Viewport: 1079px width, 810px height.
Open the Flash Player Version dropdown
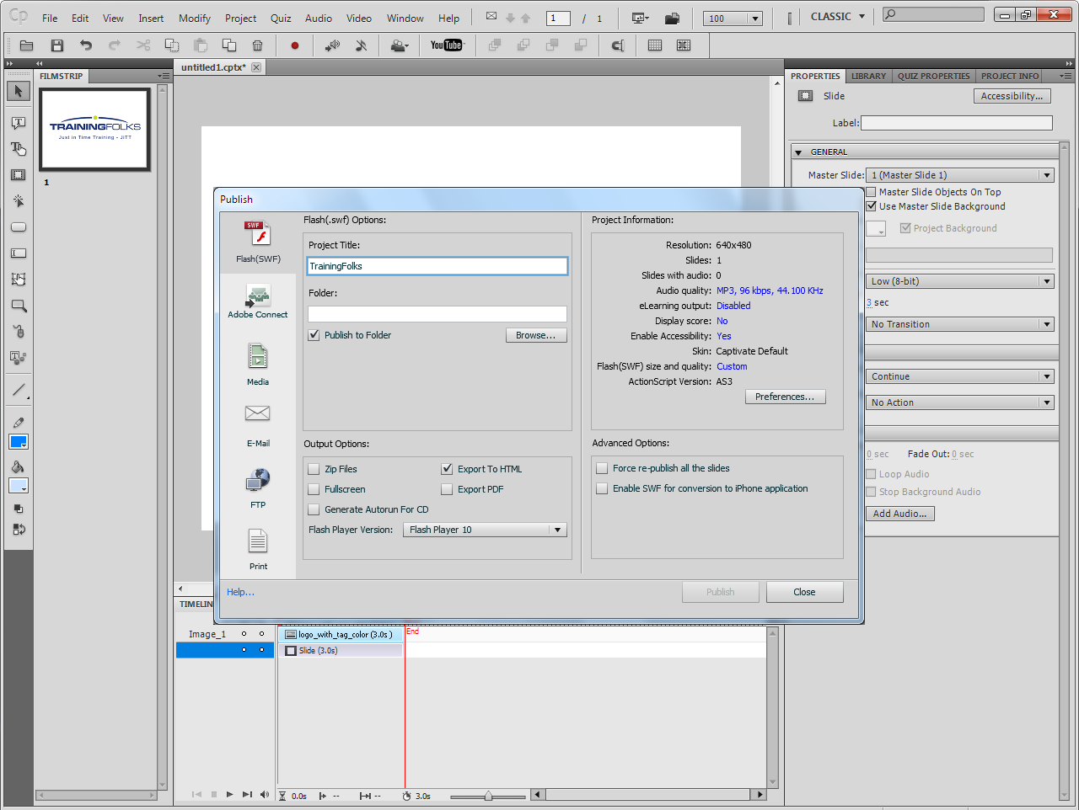(x=557, y=530)
